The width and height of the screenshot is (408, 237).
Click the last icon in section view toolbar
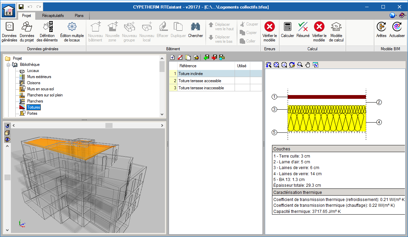(x=316, y=65)
